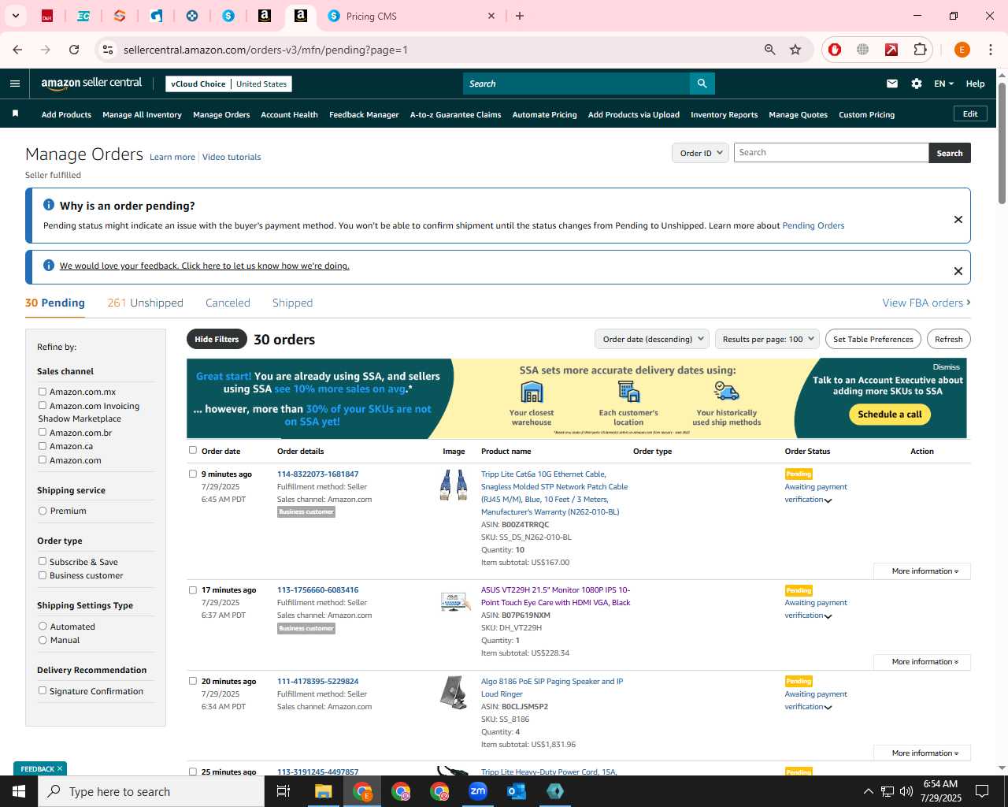Close the Pricing CMS tab
Screen dimensions: 1008x807
(491, 16)
